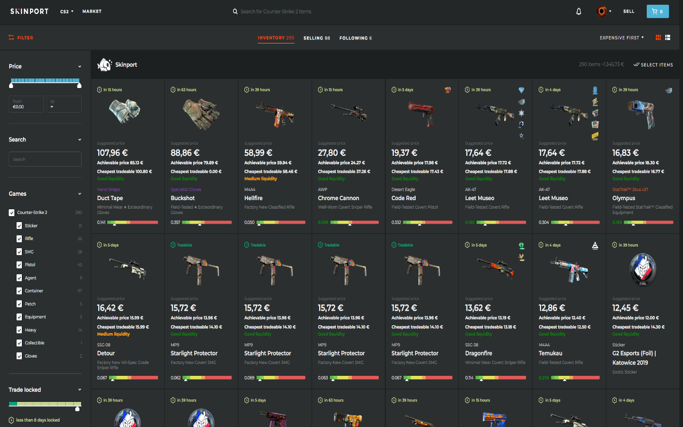The height and width of the screenshot is (427, 683).
Task: Toggle the Collectible category checkbox
Action: (x=20, y=343)
